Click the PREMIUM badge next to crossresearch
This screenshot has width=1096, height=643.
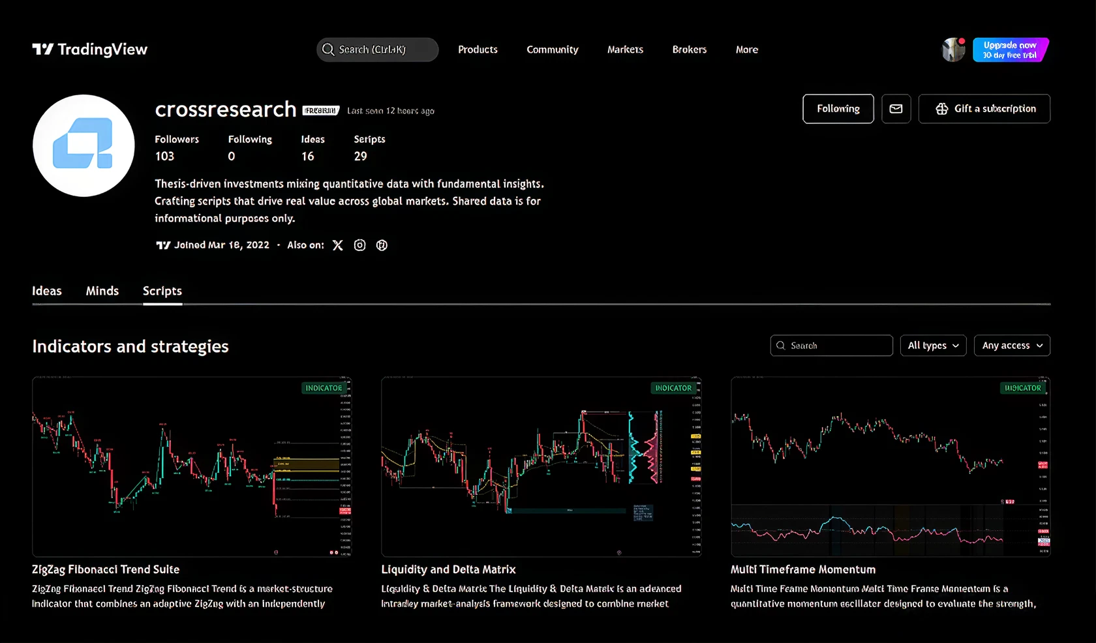pos(321,111)
